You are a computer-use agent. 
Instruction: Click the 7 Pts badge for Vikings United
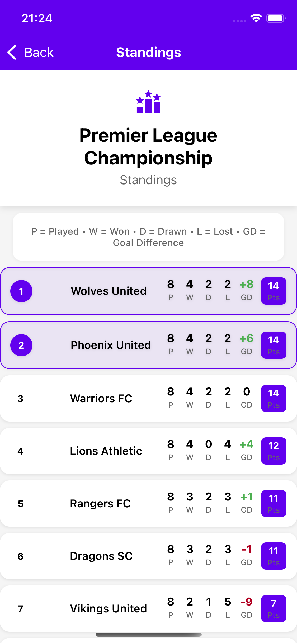[x=274, y=608]
